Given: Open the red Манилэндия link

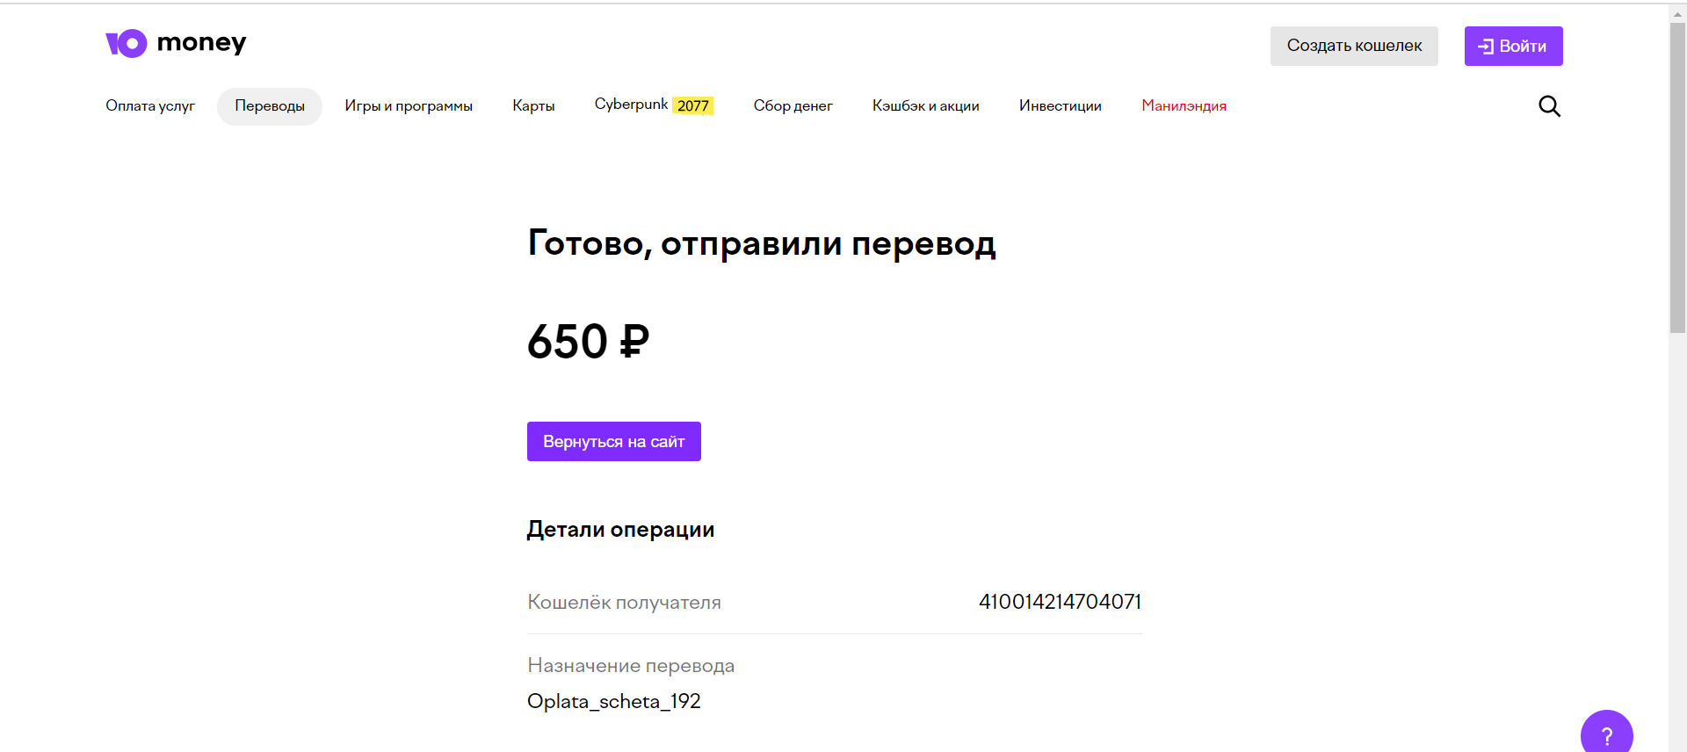Looking at the screenshot, I should (x=1184, y=105).
